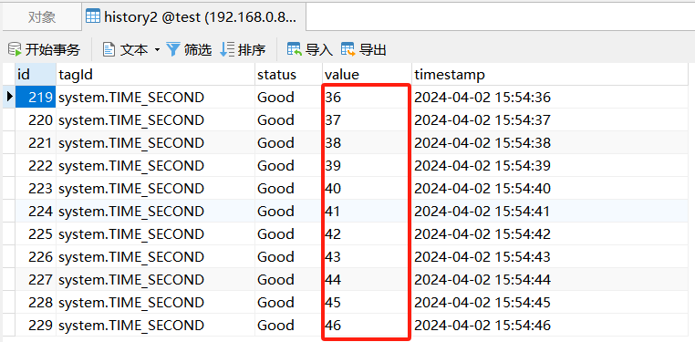Click the Text (文本) document icon
Image resolution: width=695 pixels, height=342 pixels.
[109, 49]
